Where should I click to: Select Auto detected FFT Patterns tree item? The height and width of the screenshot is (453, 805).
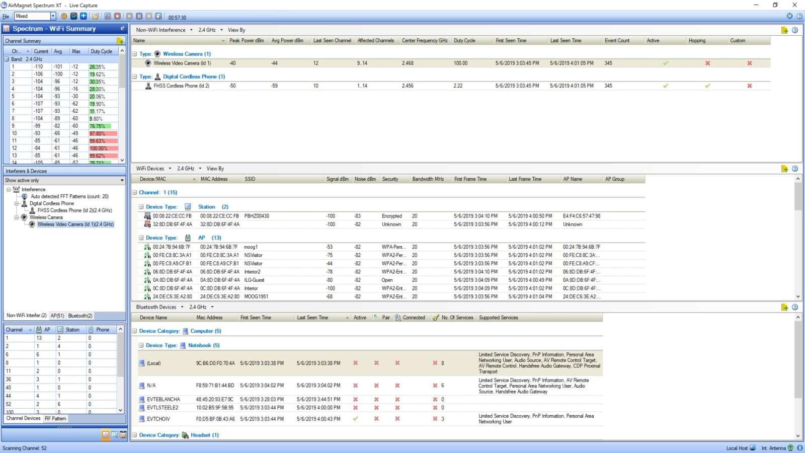(x=69, y=196)
